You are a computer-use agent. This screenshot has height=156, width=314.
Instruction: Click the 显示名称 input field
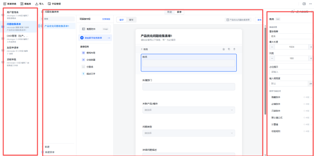pyautogui.click(x=291, y=36)
